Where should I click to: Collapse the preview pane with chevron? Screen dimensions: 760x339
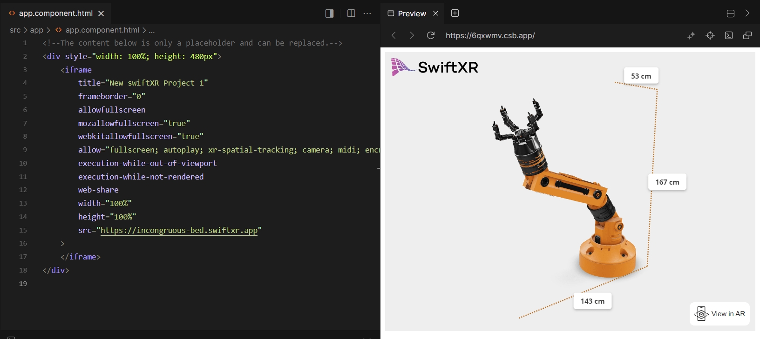tap(747, 13)
